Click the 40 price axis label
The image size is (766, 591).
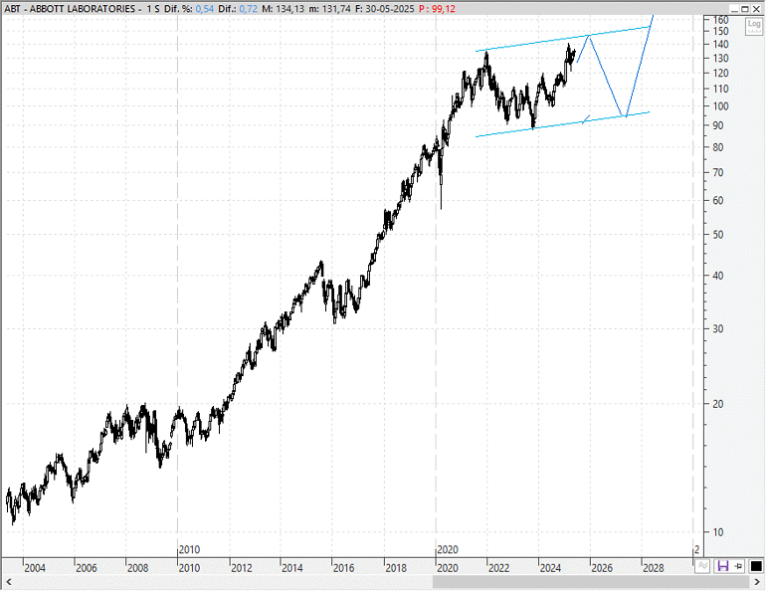717,276
